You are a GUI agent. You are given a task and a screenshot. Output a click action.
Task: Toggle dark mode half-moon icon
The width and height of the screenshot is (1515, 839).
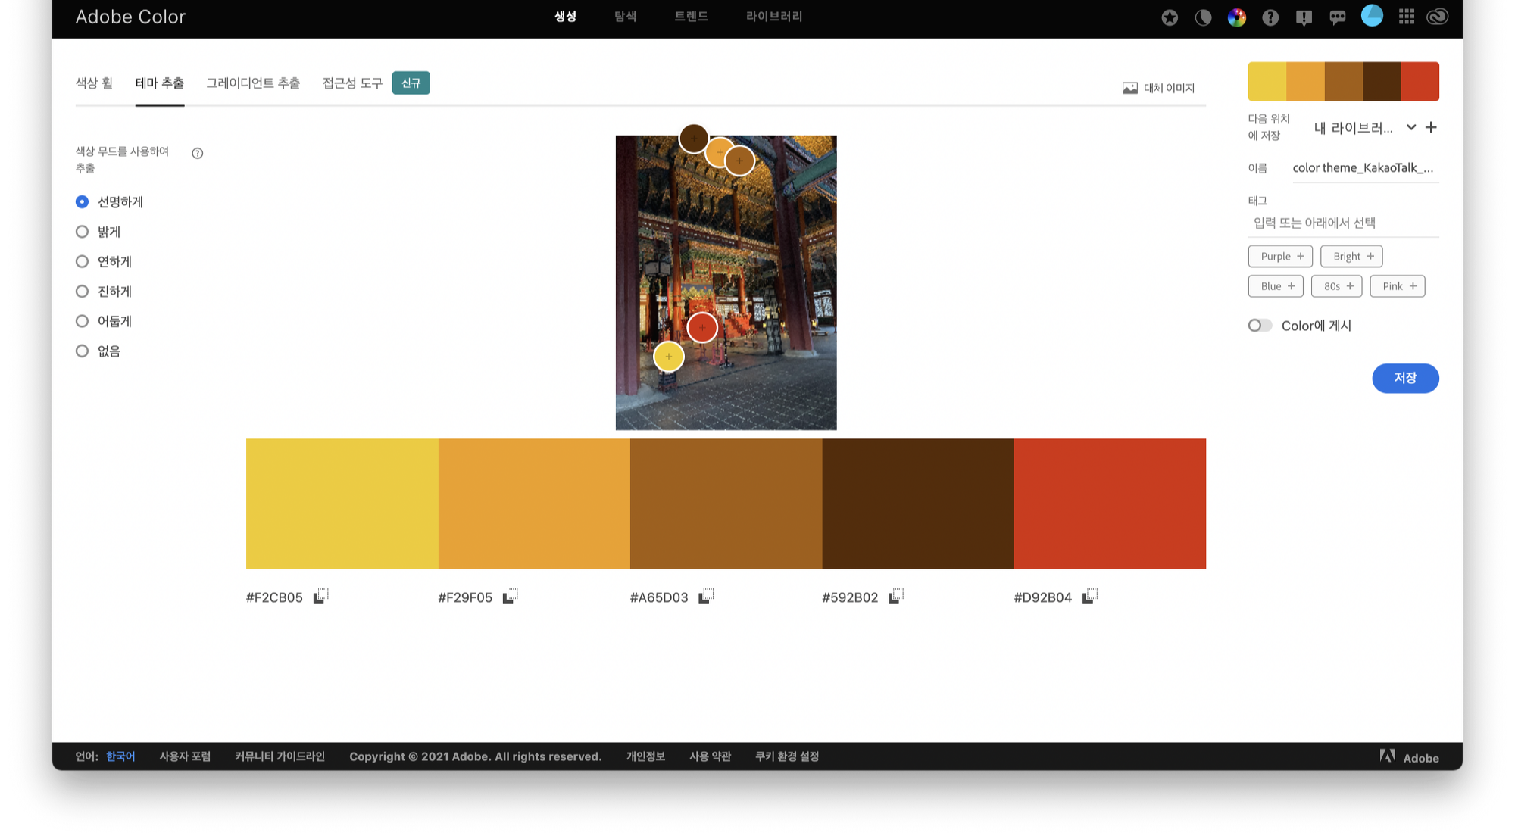[1203, 17]
